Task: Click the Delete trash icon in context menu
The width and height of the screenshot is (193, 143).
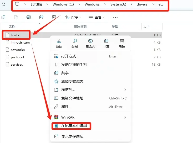Action: point(122,41)
